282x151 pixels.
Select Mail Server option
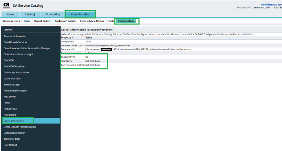point(10,97)
